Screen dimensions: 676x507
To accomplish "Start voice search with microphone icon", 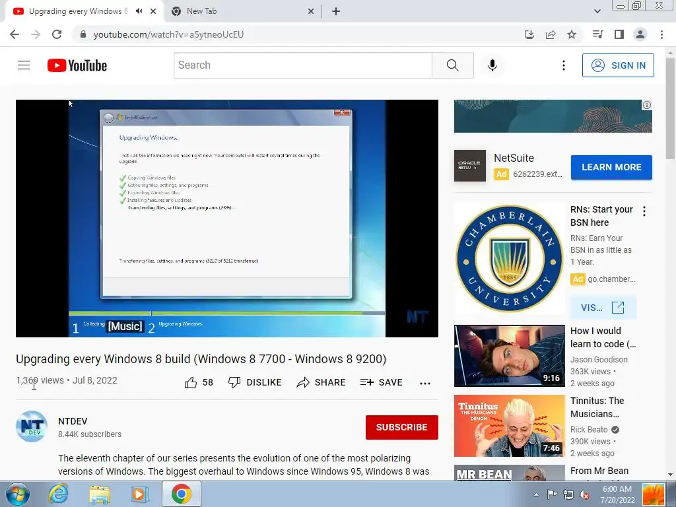I will 492,65.
